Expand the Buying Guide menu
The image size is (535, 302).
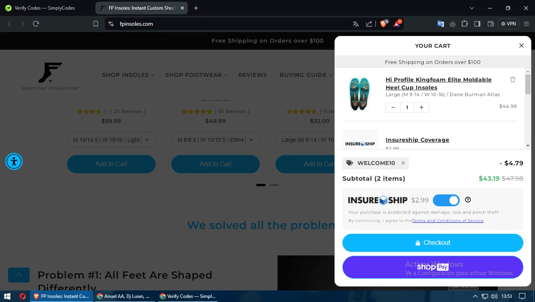click(306, 75)
